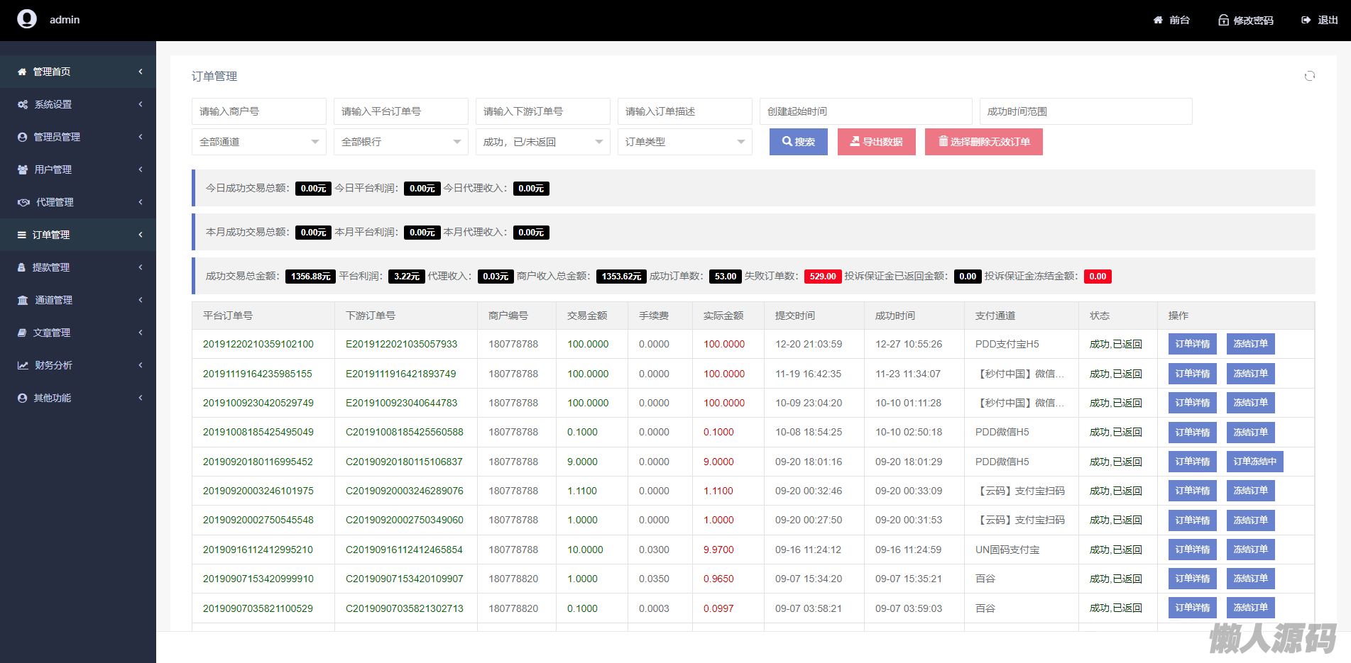Expand the 订单类型 dropdown
1351x663 pixels.
click(x=684, y=142)
